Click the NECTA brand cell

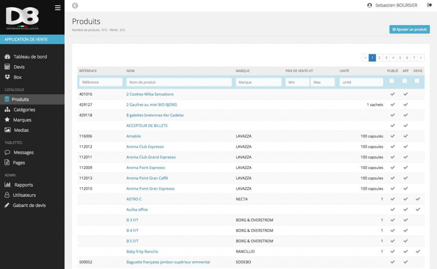coord(242,199)
